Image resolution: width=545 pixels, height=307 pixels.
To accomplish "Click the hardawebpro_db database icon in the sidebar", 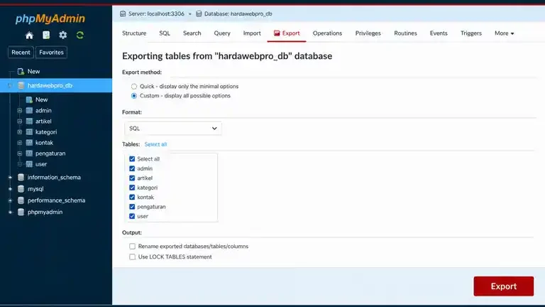I will coord(21,85).
